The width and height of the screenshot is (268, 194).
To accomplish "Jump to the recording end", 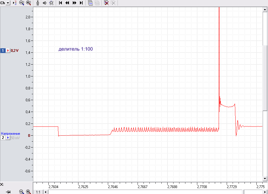I will click(x=81, y=3).
